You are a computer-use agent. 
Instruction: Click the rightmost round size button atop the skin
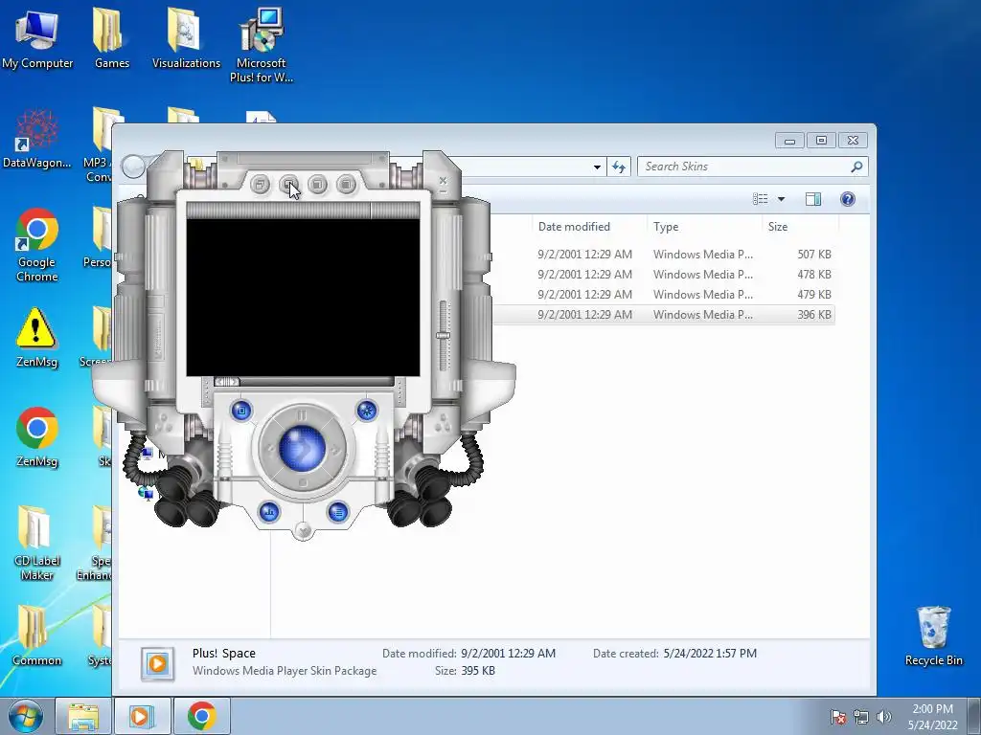346,184
